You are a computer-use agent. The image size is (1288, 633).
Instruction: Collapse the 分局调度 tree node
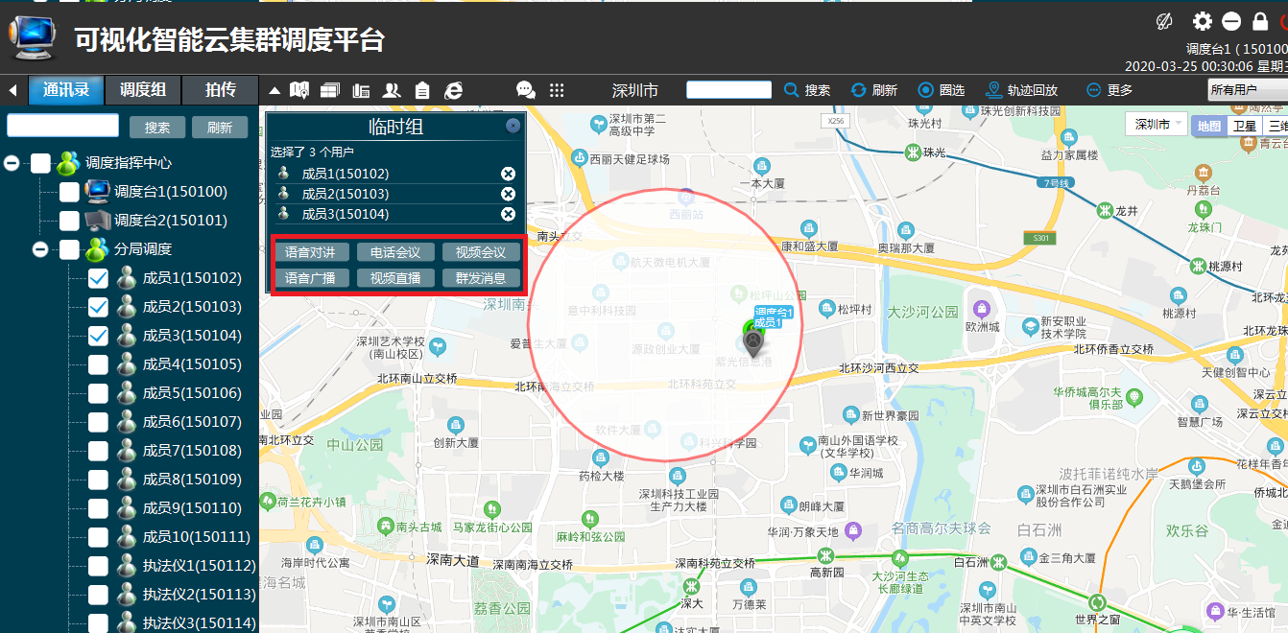40,249
